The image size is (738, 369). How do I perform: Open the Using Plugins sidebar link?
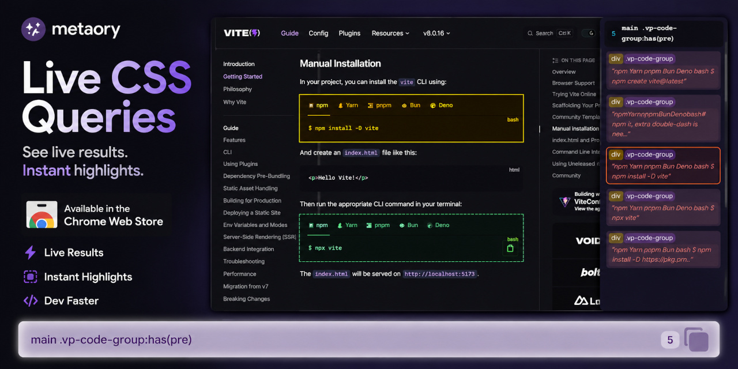pyautogui.click(x=240, y=164)
